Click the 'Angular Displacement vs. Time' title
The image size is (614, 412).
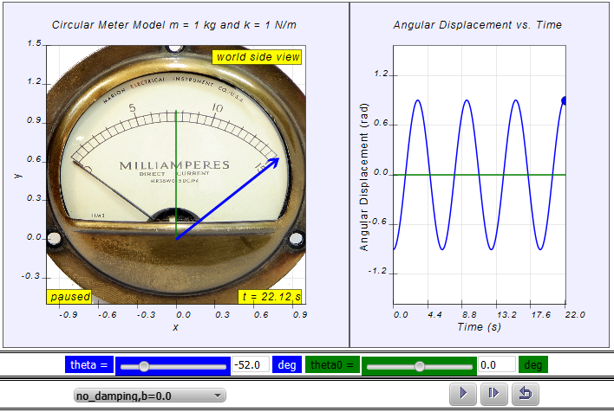tap(477, 25)
